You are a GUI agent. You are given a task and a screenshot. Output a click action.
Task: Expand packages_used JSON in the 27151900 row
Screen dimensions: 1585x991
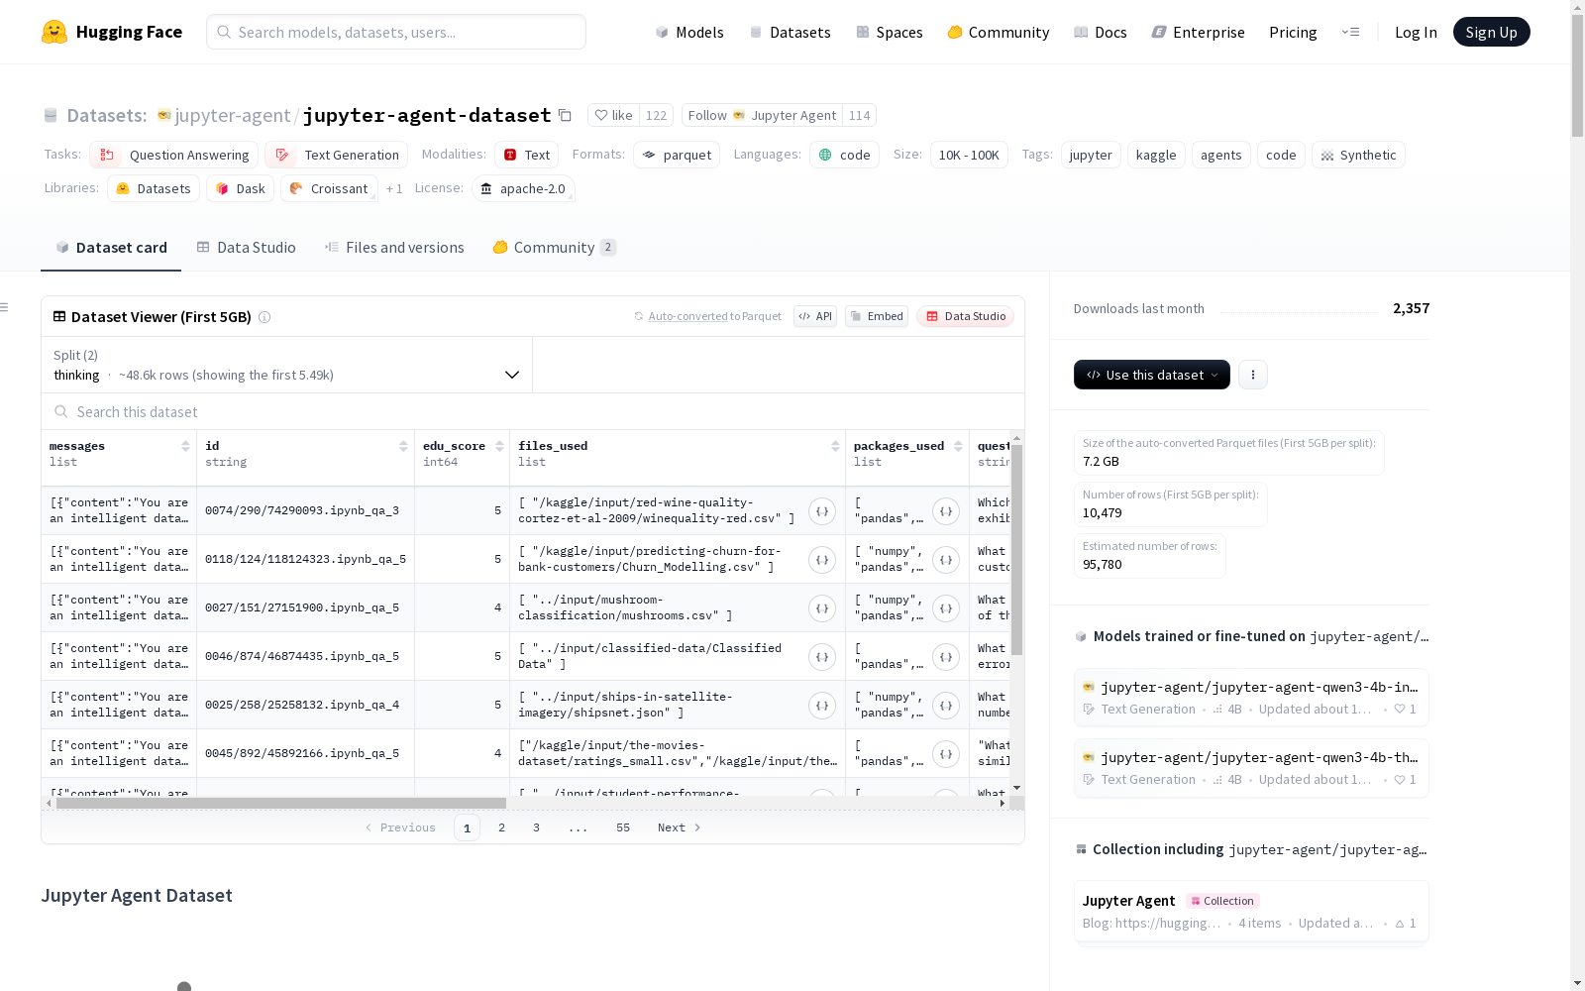pyautogui.click(x=946, y=608)
